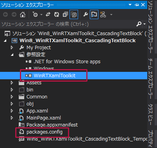Image resolution: width=157 pixels, height=148 pixels.
Task: Expand the bin folder
Action: (12, 90)
